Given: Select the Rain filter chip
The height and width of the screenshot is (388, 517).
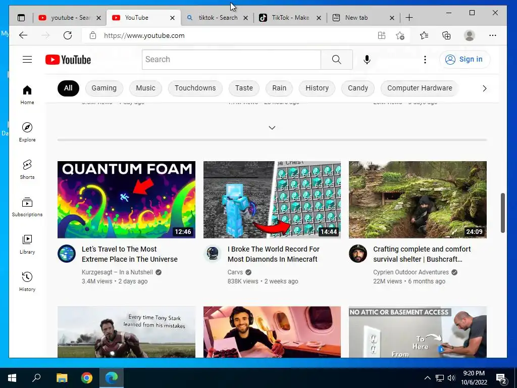Looking at the screenshot, I should pos(279,88).
